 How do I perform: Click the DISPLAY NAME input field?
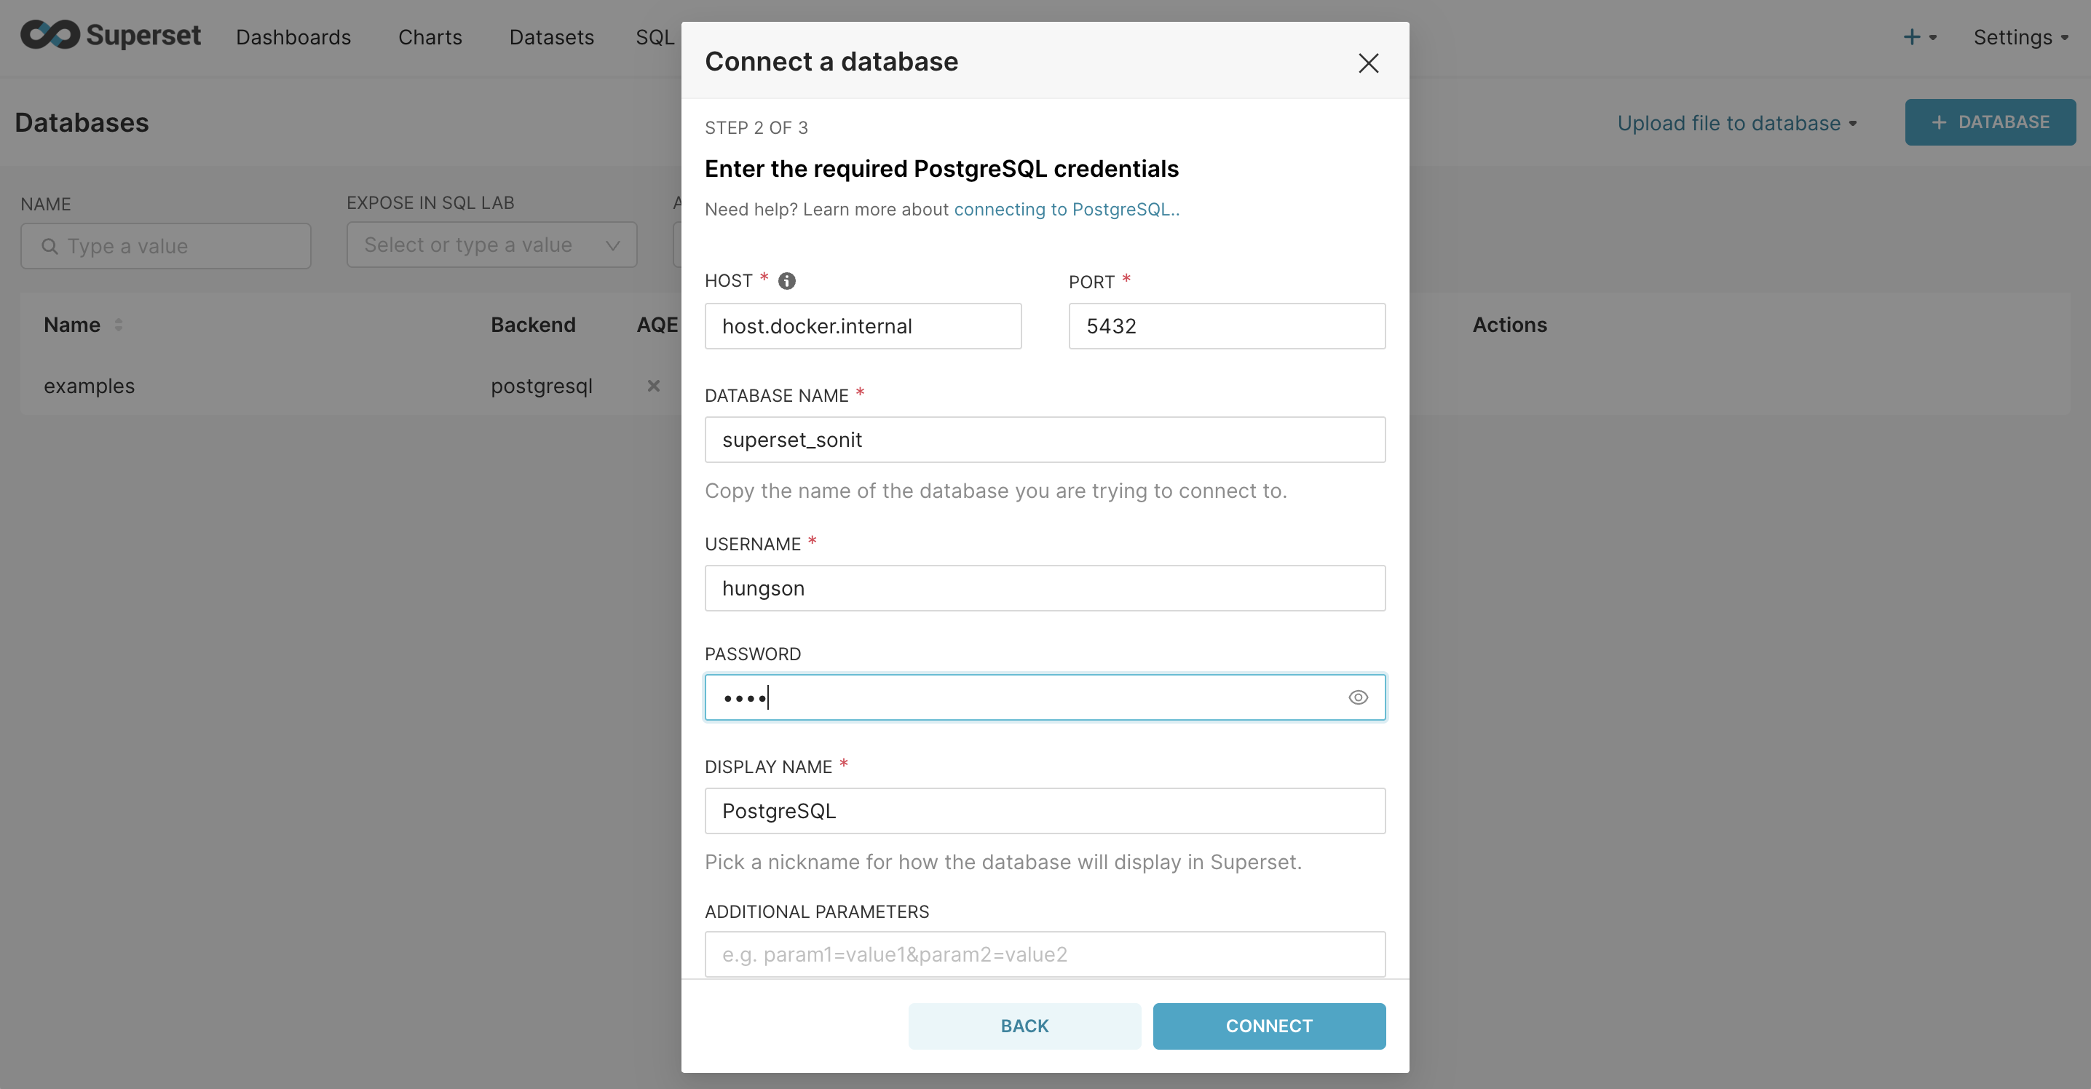click(1044, 810)
